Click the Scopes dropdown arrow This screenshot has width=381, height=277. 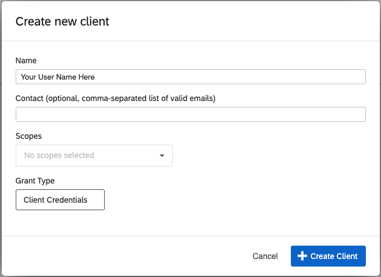162,156
